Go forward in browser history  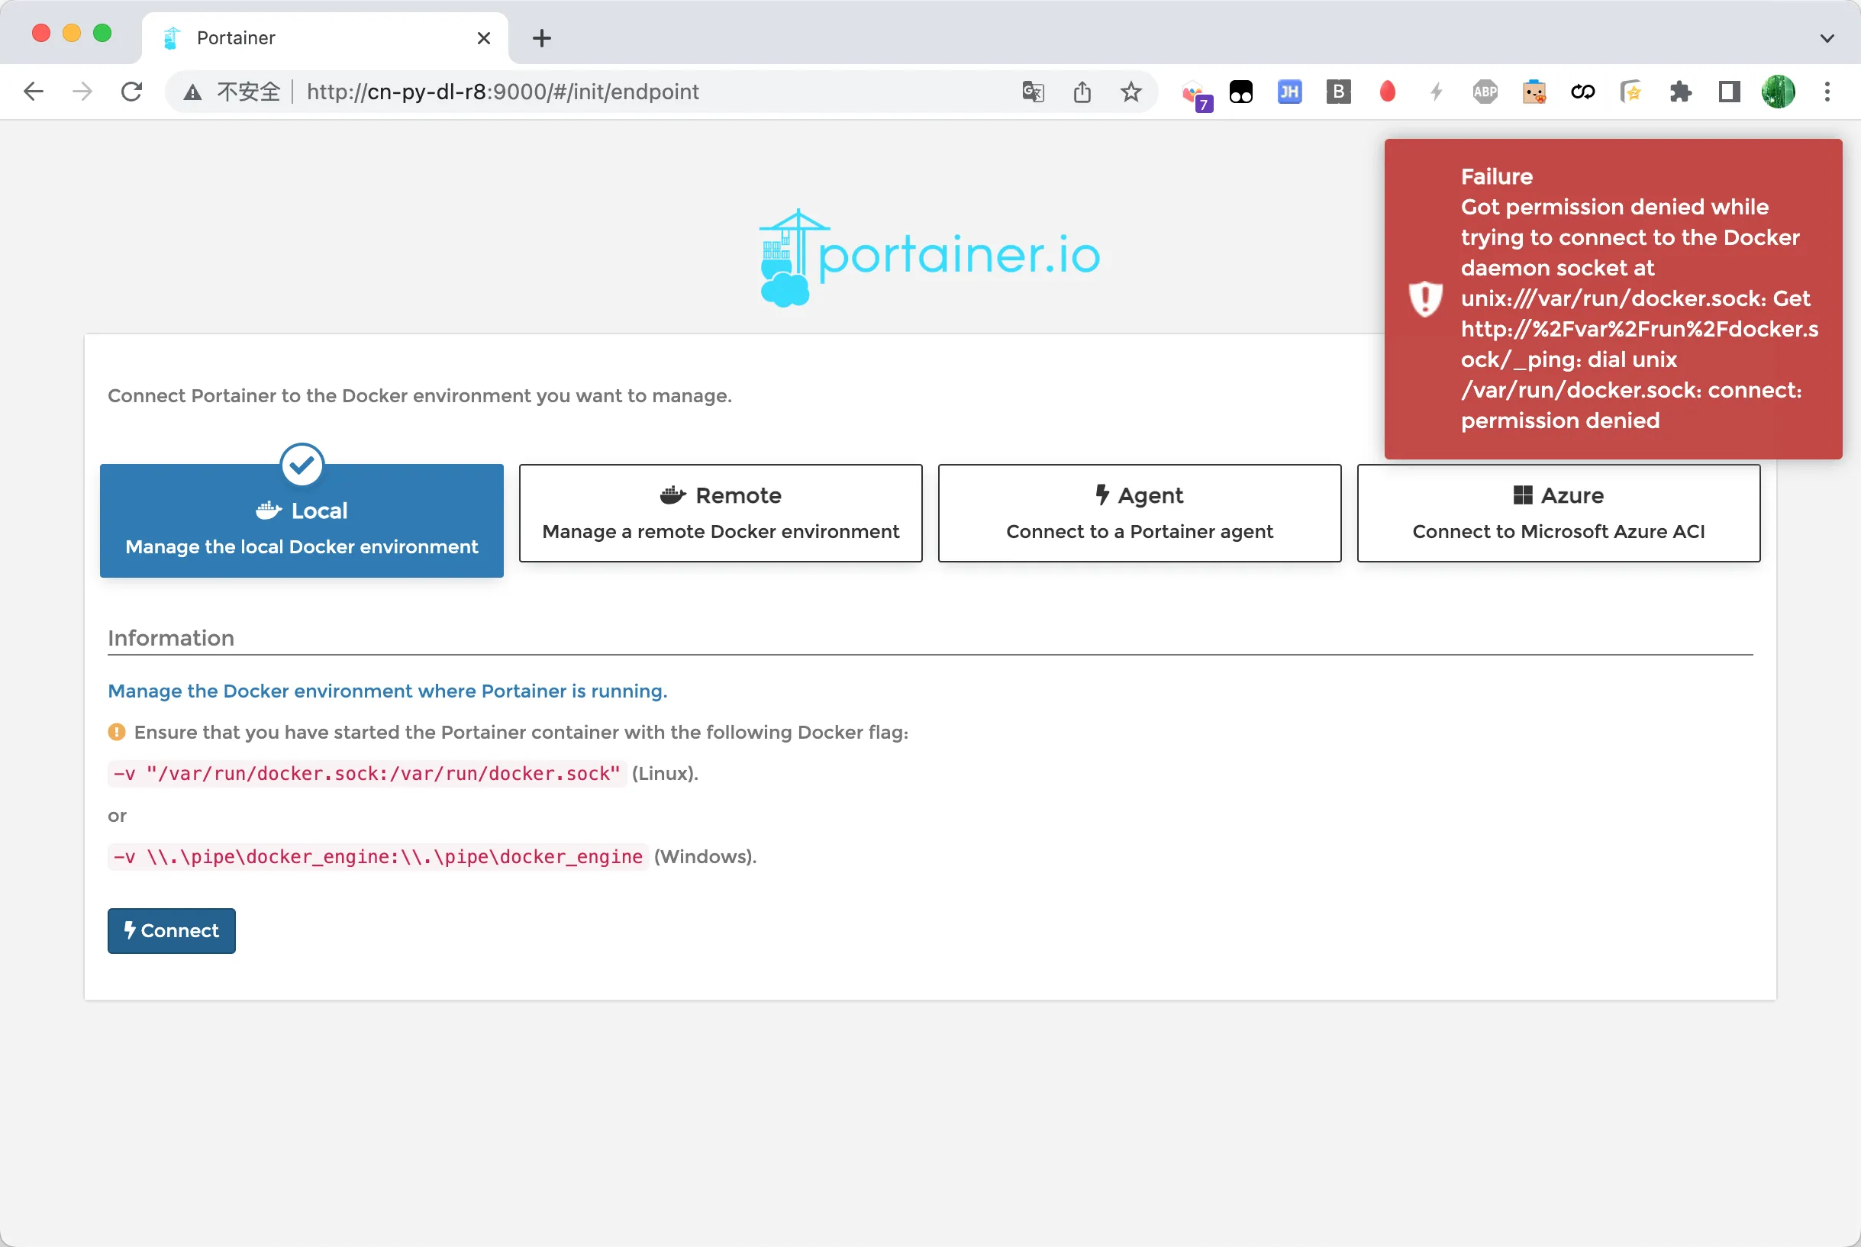(82, 92)
